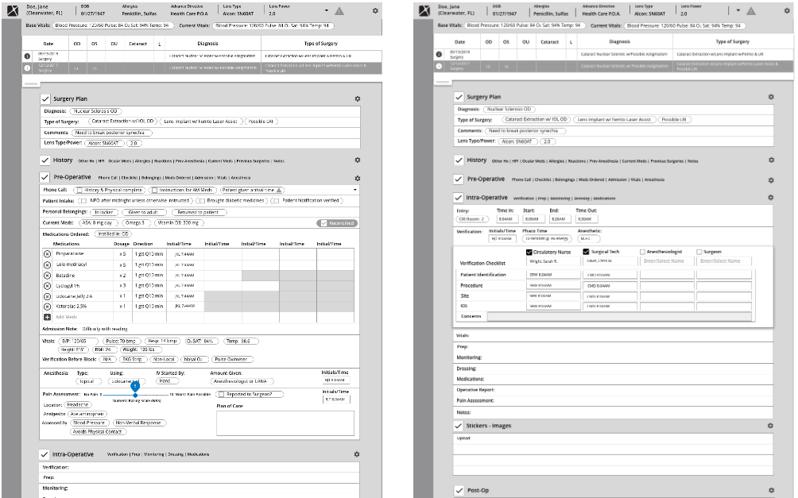Viewport: 798px width, 498px height.
Task: Expand the Phone Call row dropdown arrow
Action: [354, 191]
